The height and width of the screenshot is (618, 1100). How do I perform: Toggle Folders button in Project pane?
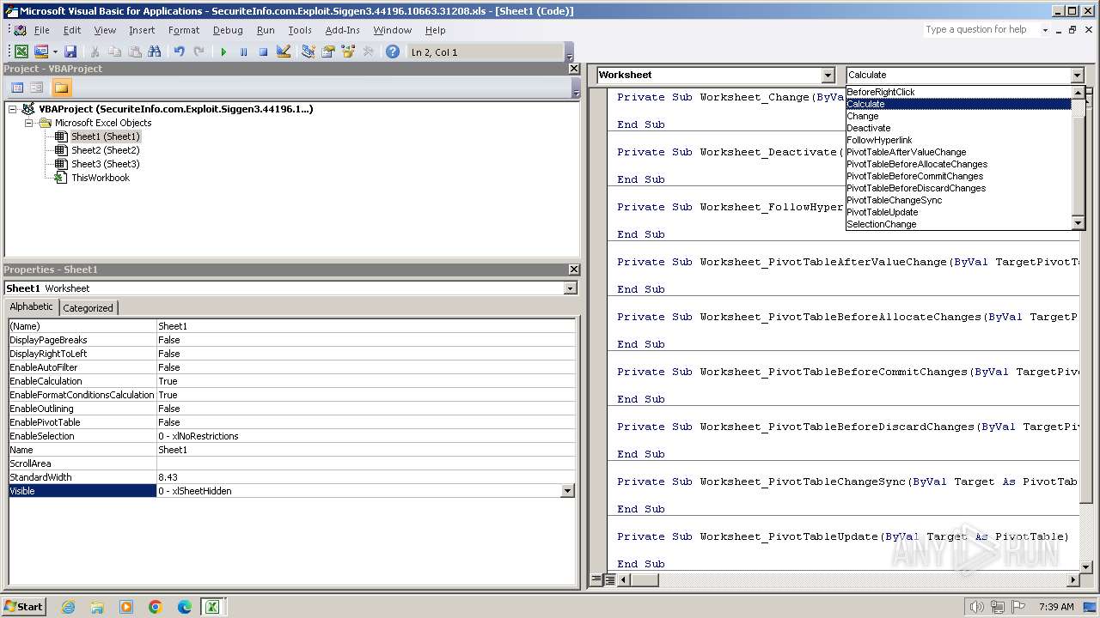[x=61, y=88]
